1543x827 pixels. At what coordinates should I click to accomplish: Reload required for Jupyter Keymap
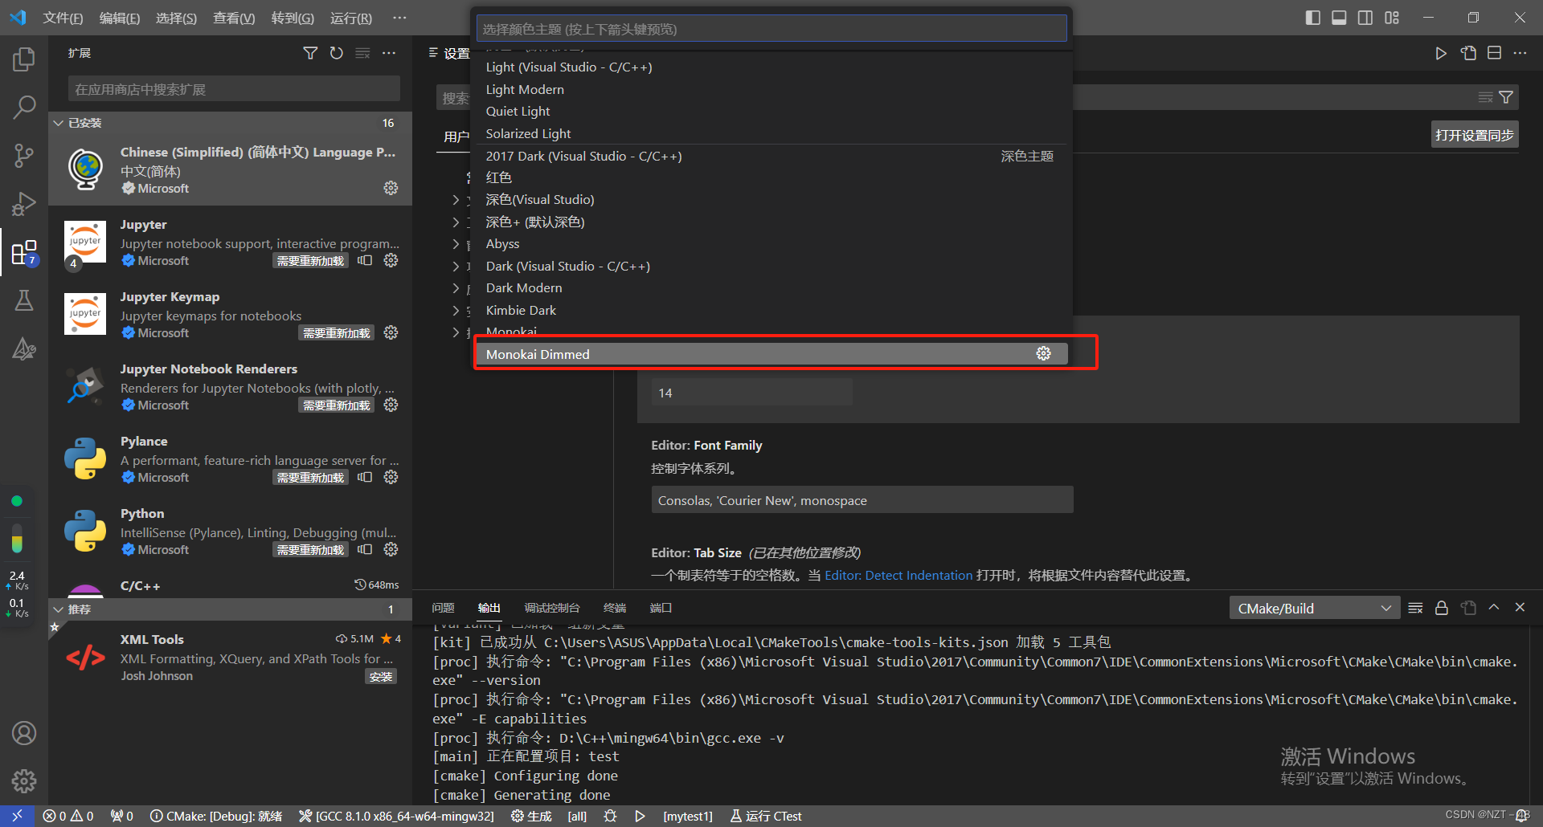337,333
